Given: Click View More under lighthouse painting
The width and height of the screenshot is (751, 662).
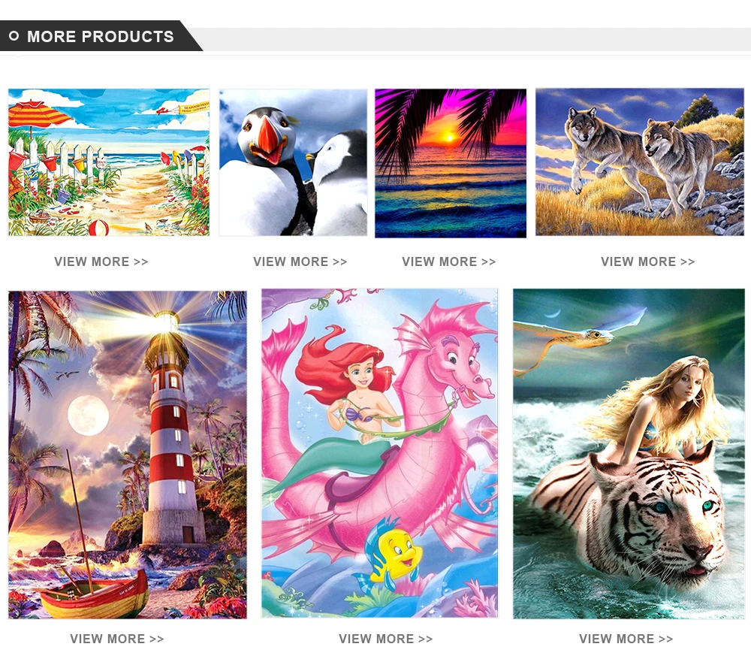Looking at the screenshot, I should [117, 639].
